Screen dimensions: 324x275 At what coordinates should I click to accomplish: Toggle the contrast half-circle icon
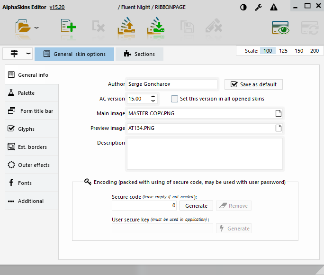click(243, 8)
